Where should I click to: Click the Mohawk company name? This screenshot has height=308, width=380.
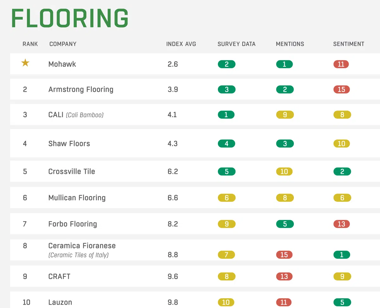[x=62, y=64]
